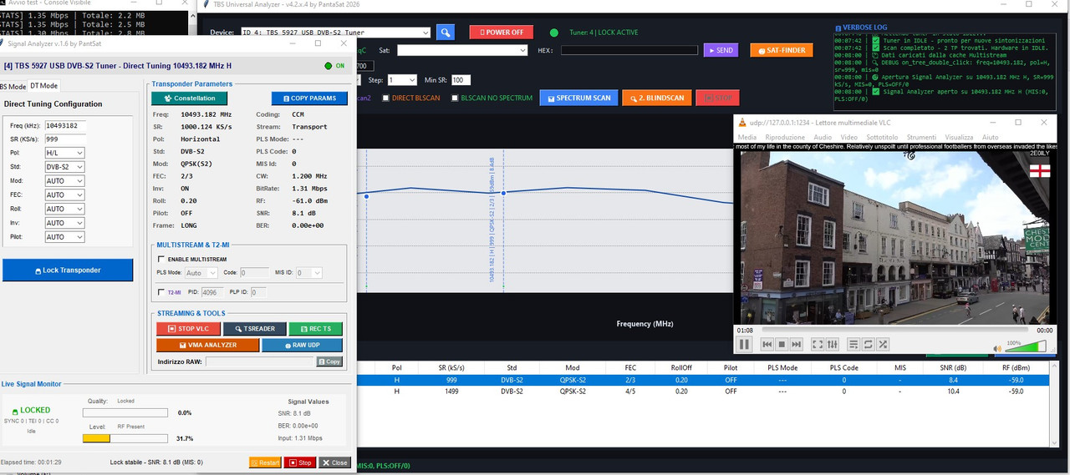Toggle VLC loop mode
1070x475 pixels.
(868, 344)
